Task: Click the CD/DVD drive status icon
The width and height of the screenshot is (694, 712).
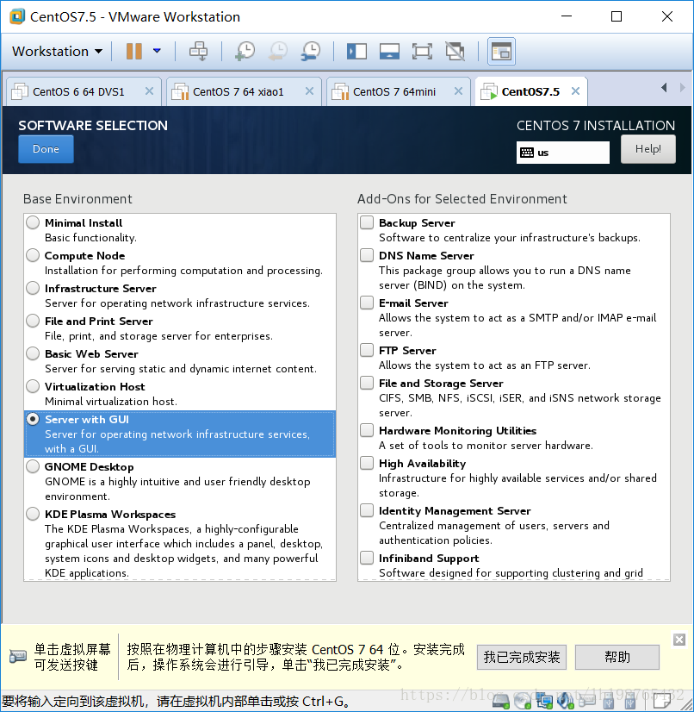Action: point(523,702)
